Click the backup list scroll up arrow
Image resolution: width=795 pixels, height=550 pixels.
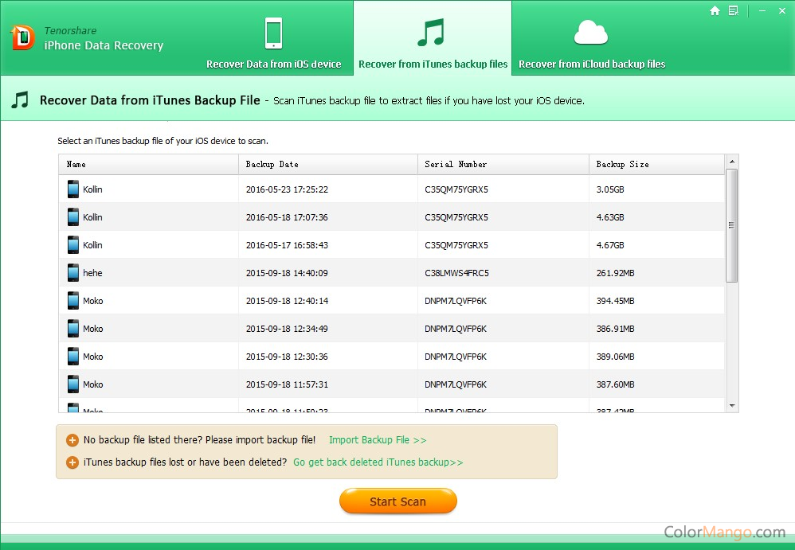click(x=731, y=162)
